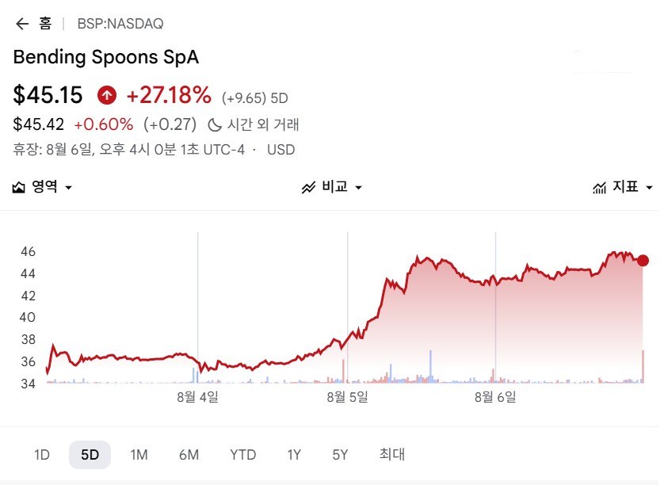Click the after-hours moon icon
Screen dimensions: 664x485
tap(215, 125)
